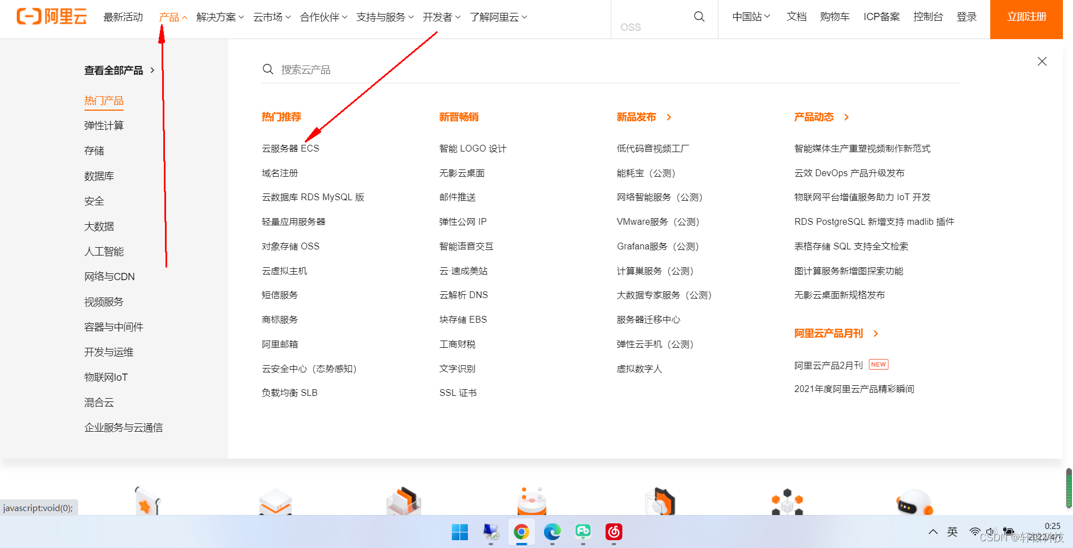
Task: Expand 支持与服务 dropdown
Action: (385, 17)
